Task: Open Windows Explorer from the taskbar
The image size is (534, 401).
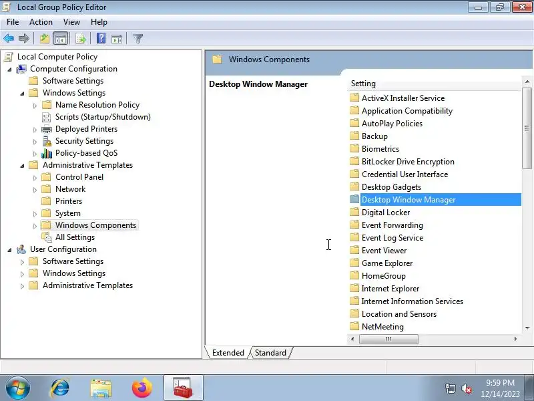Action: pos(101,388)
